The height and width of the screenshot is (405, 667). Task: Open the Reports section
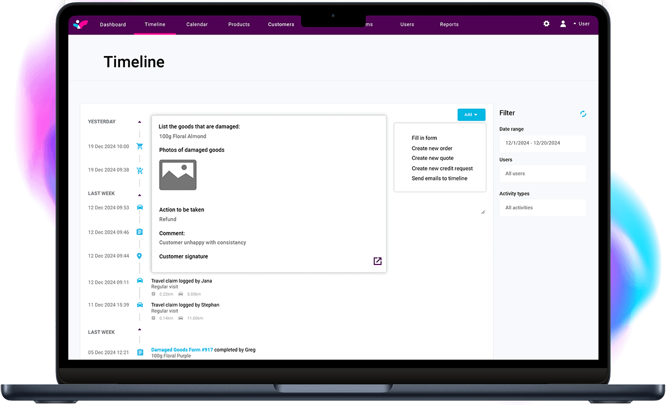pos(449,24)
